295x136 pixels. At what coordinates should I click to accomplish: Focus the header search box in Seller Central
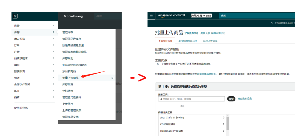point(257,16)
